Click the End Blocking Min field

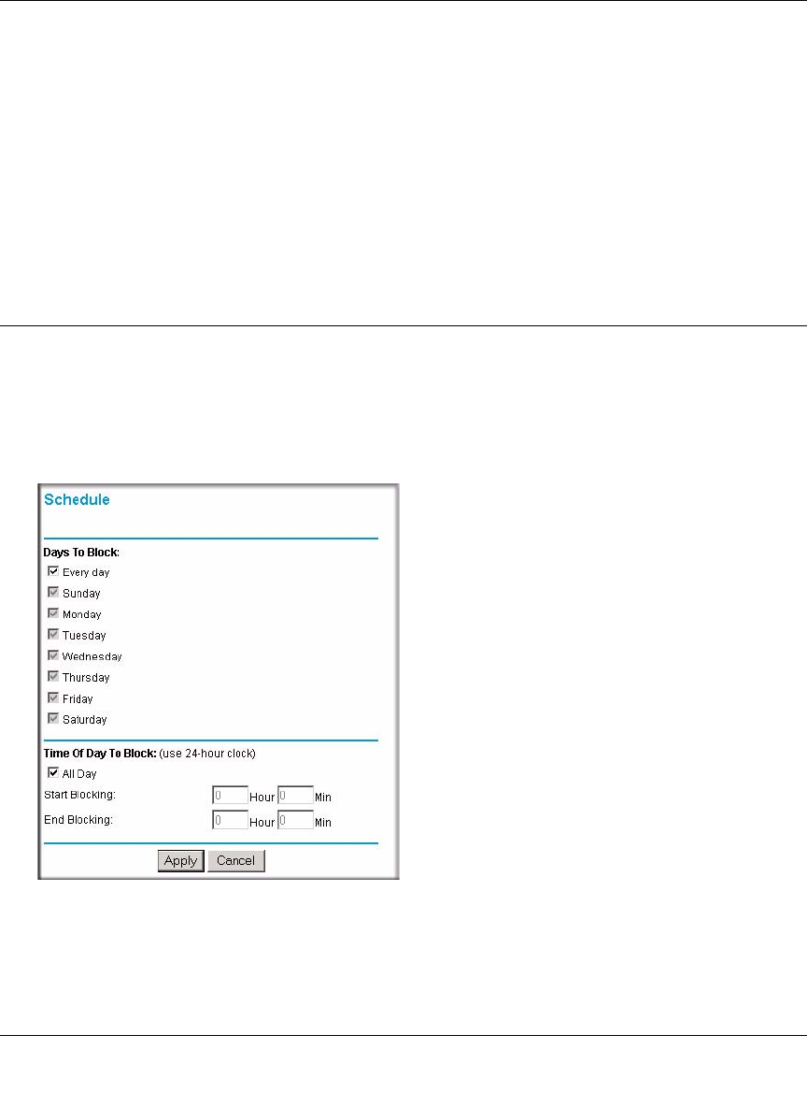point(295,820)
